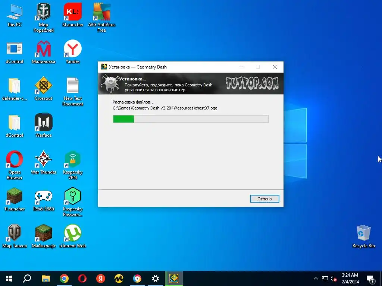
Task: Select the dControl application icon next to Малиновка
Action: coord(15,52)
